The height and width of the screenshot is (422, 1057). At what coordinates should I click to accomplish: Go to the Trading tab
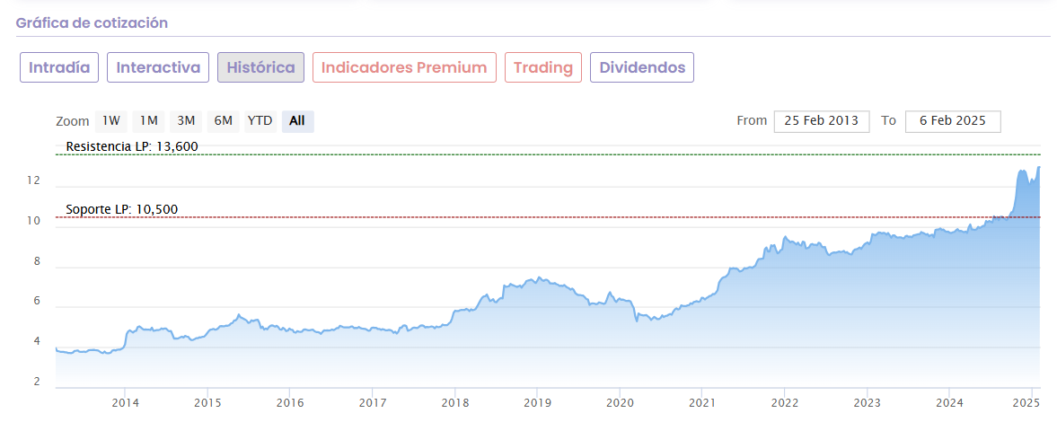point(543,67)
